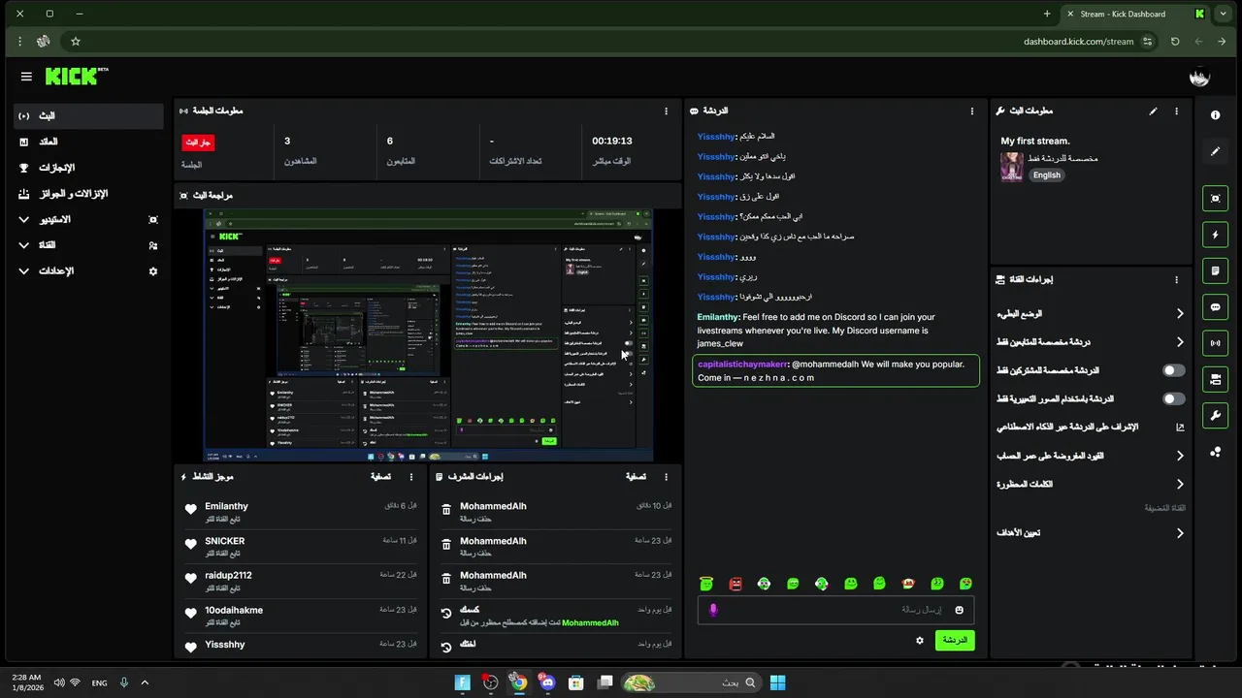Open account age restrictions chevron

(1180, 456)
